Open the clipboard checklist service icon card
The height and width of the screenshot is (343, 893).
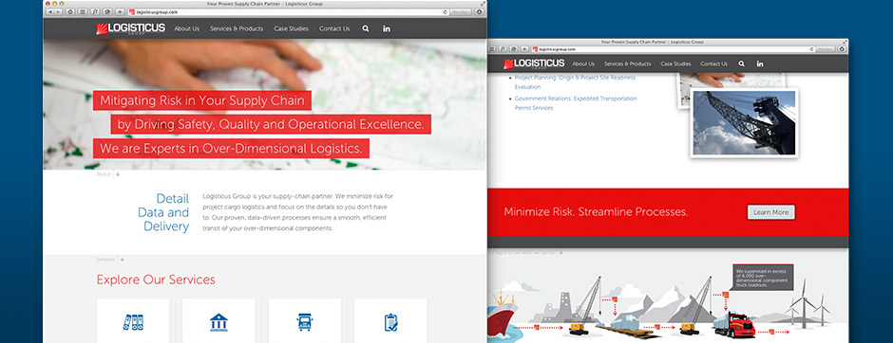(x=390, y=321)
